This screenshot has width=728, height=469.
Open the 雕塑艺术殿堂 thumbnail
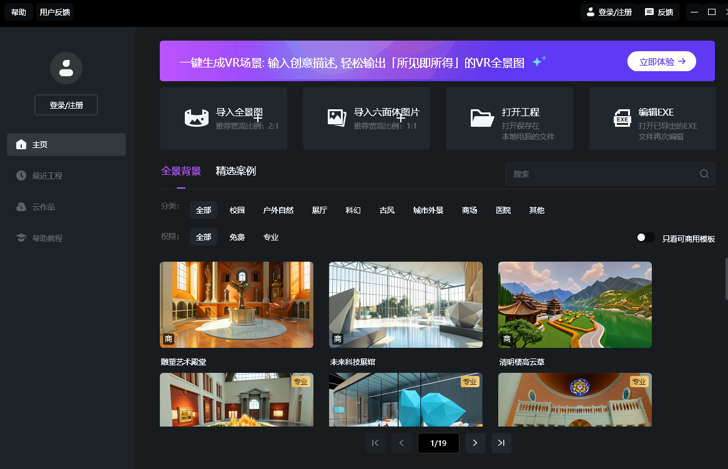[x=237, y=305]
